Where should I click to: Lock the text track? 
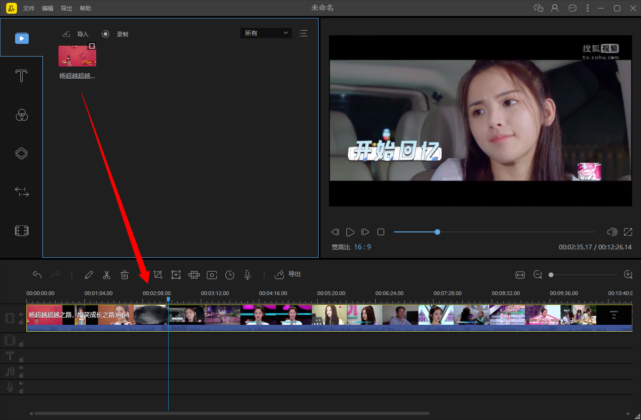pos(21,360)
